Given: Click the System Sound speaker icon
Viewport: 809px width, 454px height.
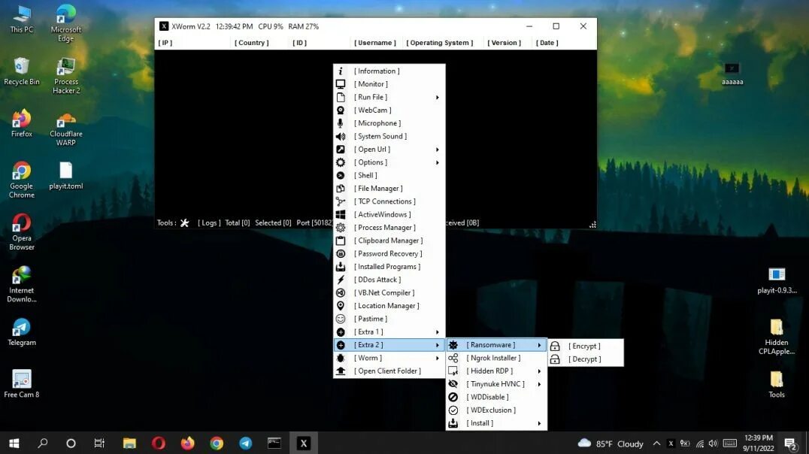Looking at the screenshot, I should 341,136.
